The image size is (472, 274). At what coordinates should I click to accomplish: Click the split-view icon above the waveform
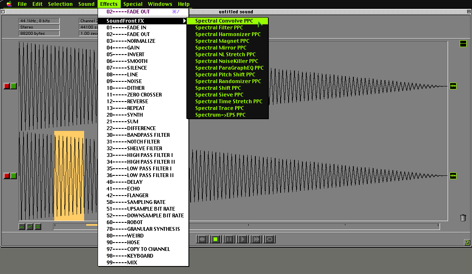pos(463,44)
